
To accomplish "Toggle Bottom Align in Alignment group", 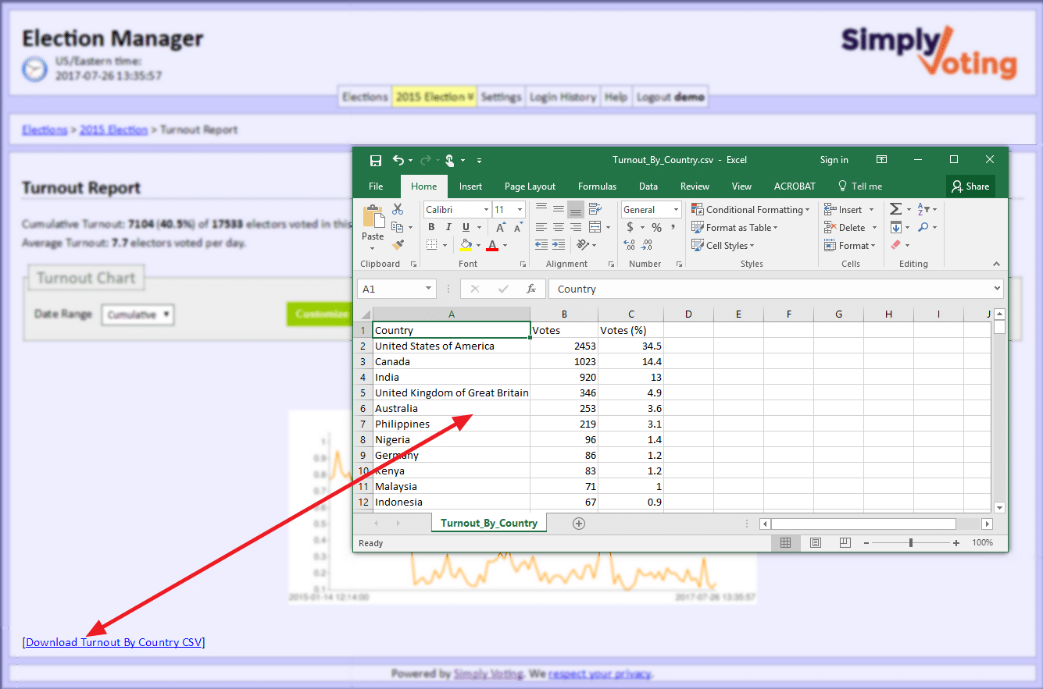I will click(576, 209).
